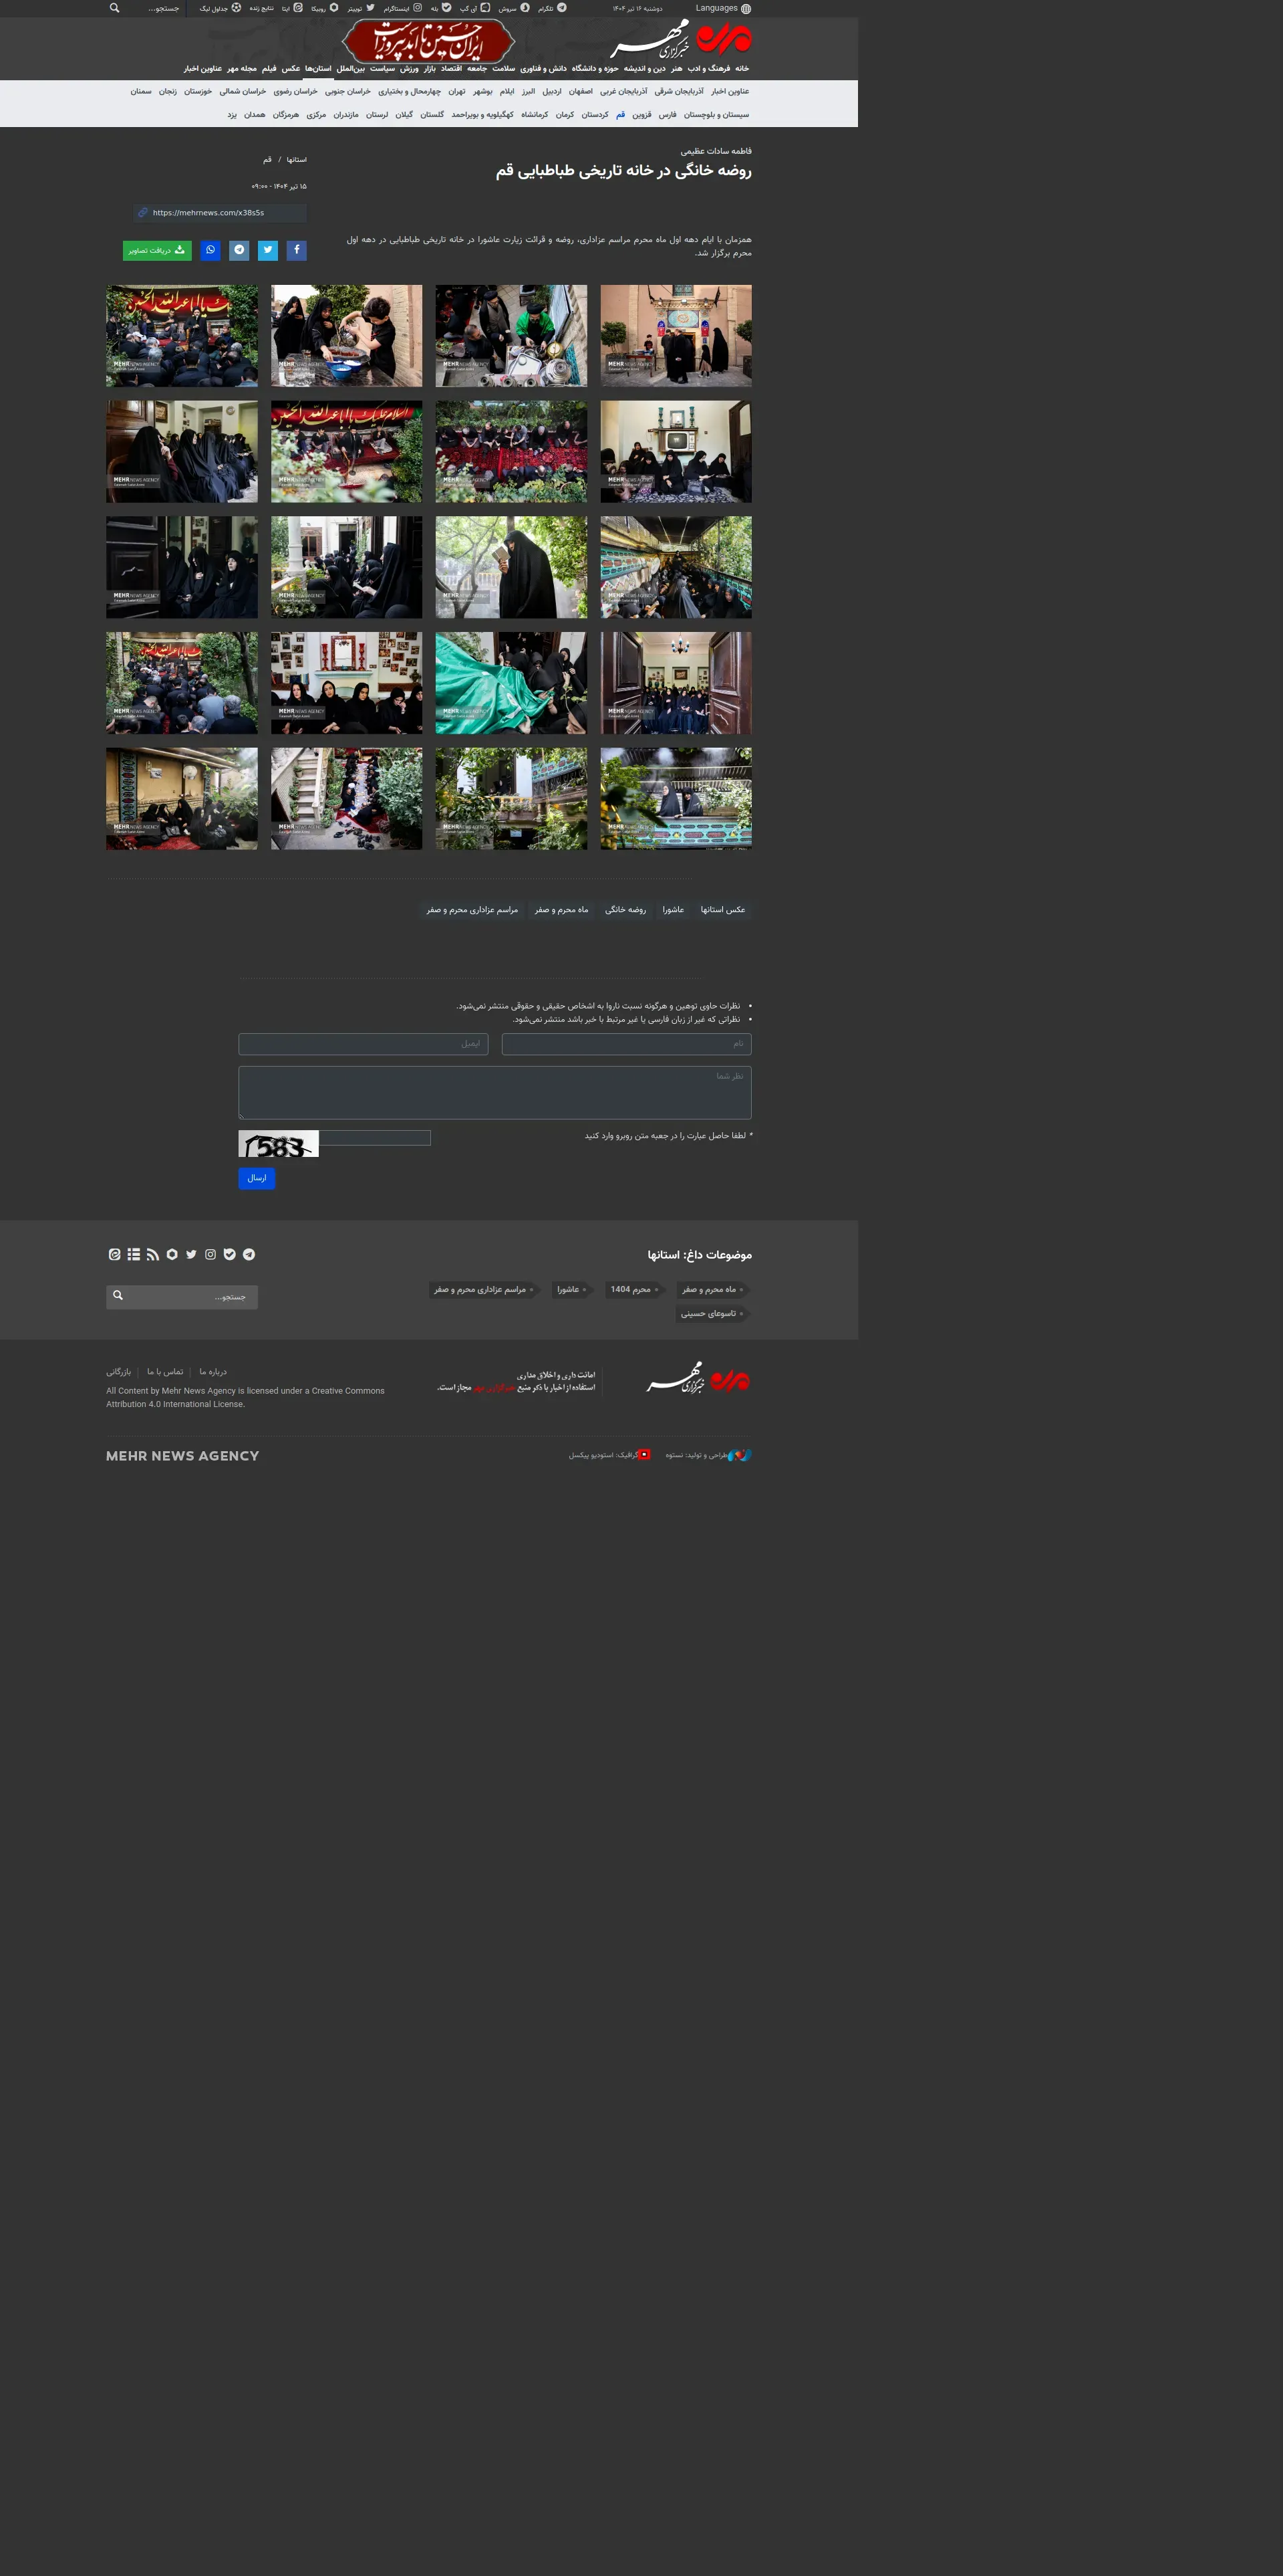Screen dimensions: 1283x2576
Task: Select تهران in the provinces bar
Action: (456, 91)
